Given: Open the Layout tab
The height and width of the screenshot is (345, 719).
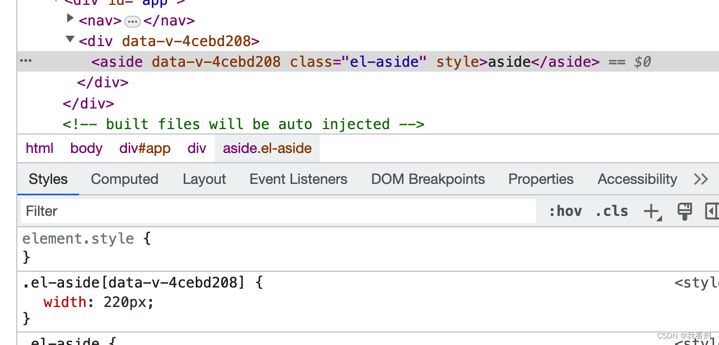Looking at the screenshot, I should pyautogui.click(x=204, y=180).
